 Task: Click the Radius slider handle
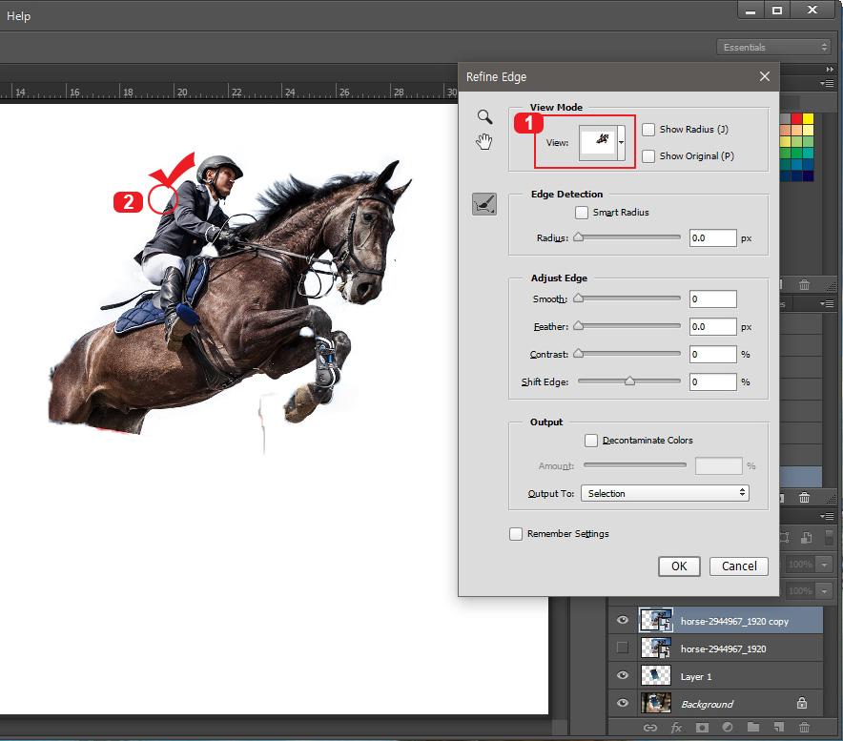pos(579,237)
